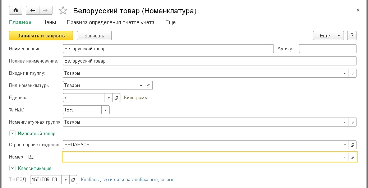Expand the ТН ВЭД dropdown

coord(66,180)
